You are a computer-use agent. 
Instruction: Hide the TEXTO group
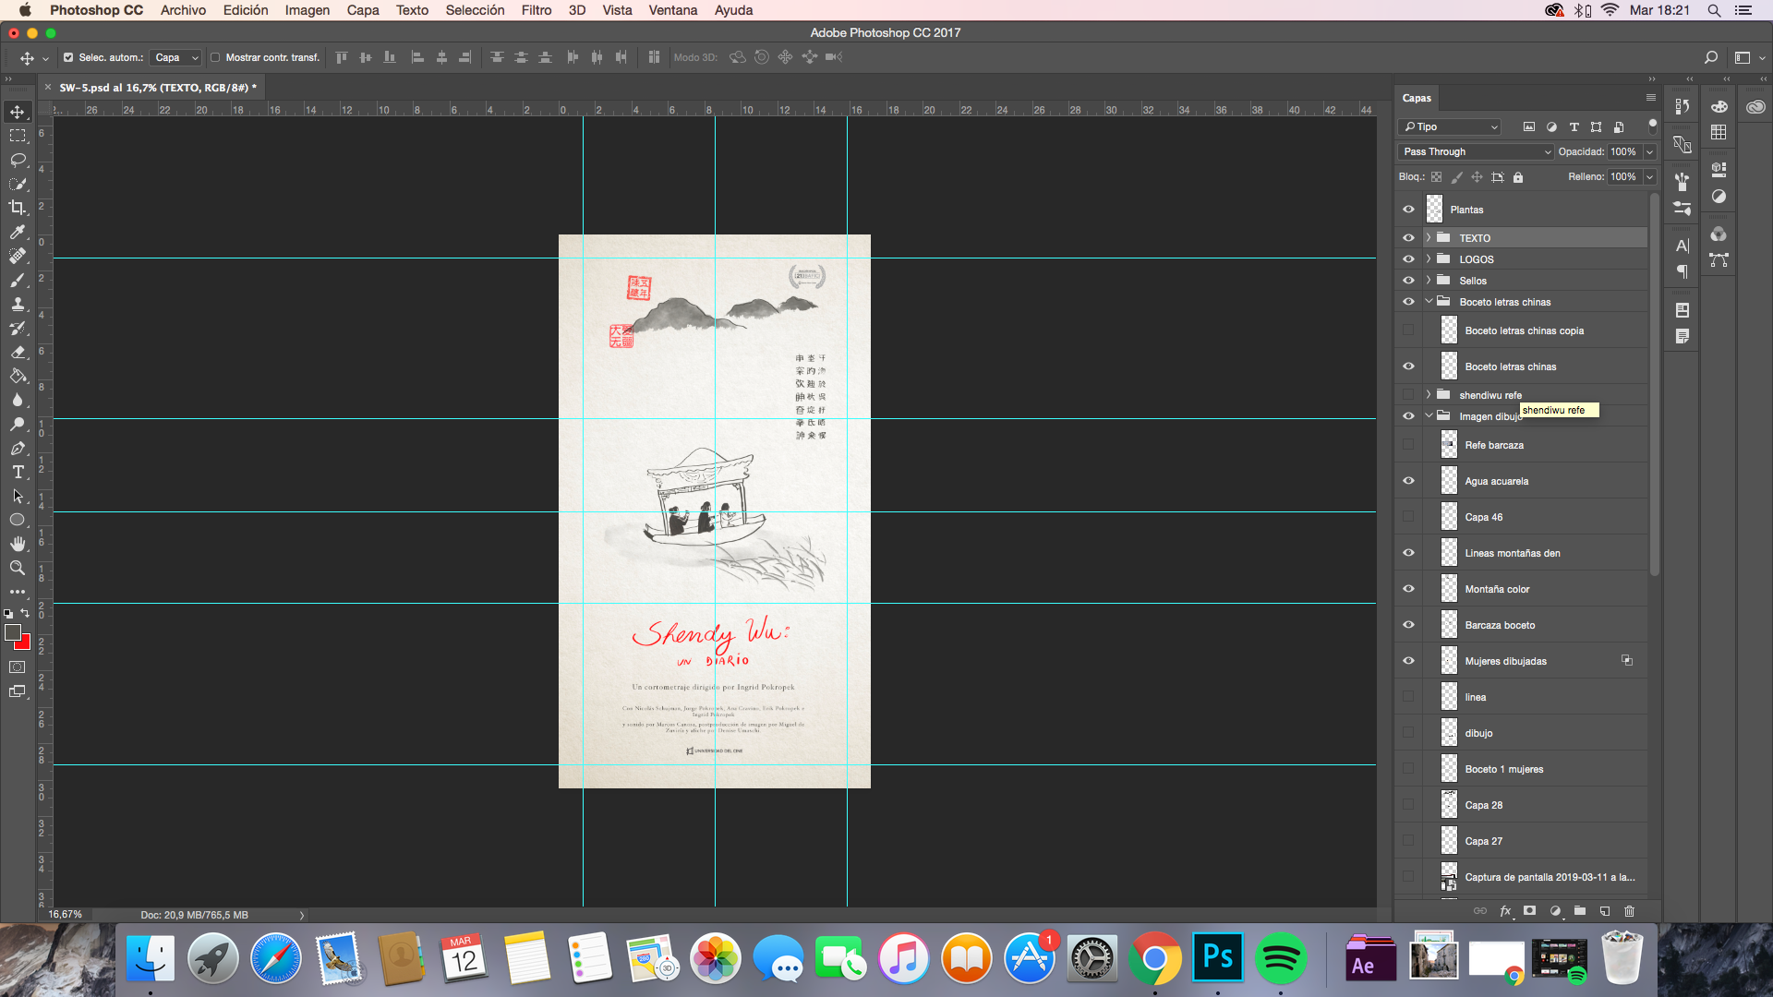pyautogui.click(x=1408, y=238)
